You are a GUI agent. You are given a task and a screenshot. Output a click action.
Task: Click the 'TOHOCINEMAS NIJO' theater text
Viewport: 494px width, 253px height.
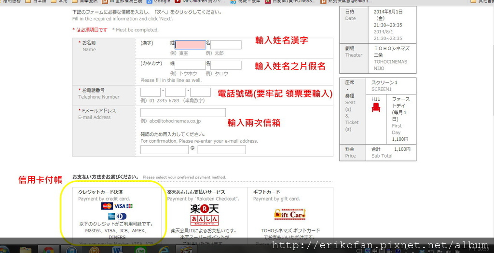390,65
